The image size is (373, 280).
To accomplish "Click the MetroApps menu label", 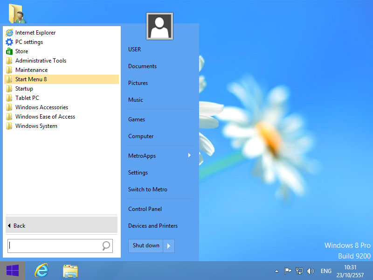I will (x=142, y=156).
